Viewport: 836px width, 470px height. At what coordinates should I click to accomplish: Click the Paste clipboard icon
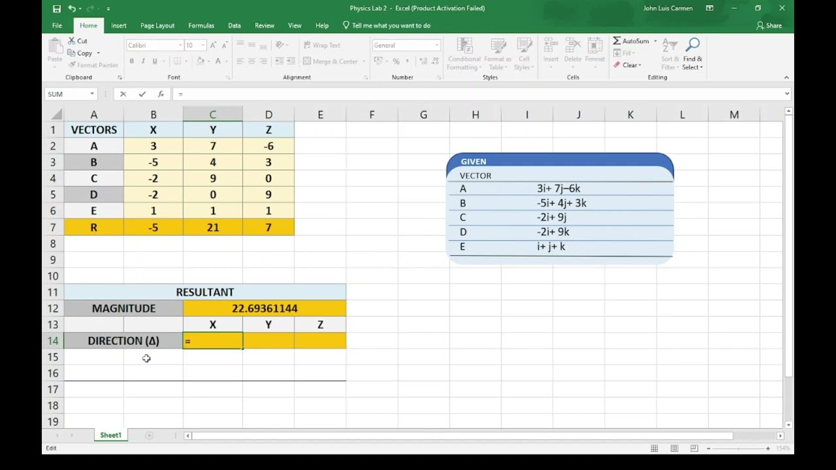[55, 47]
